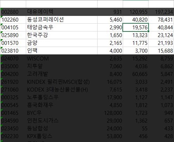Image resolution: width=174 pixels, height=142 pixels.
Task: Click the active cell 19,576
Action: (x=135, y=28)
